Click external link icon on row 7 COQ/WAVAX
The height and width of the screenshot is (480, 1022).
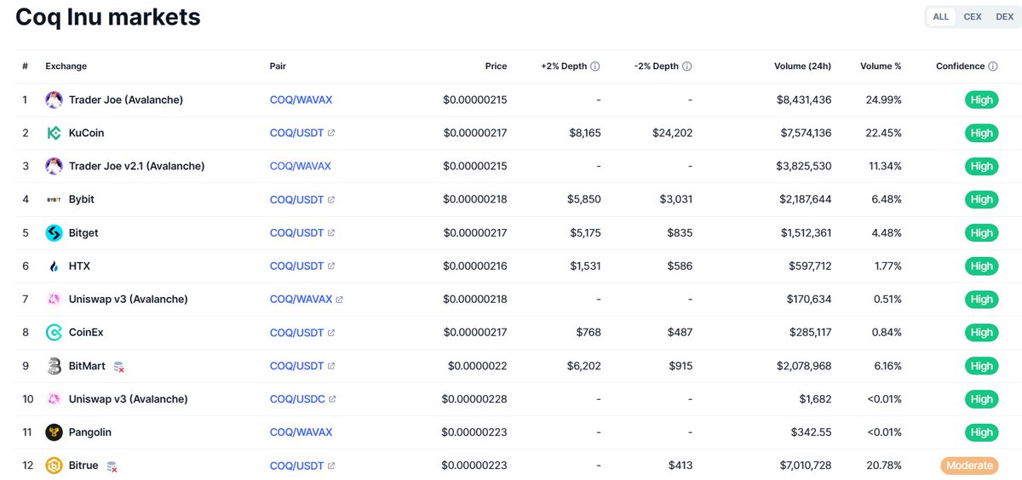(x=340, y=300)
